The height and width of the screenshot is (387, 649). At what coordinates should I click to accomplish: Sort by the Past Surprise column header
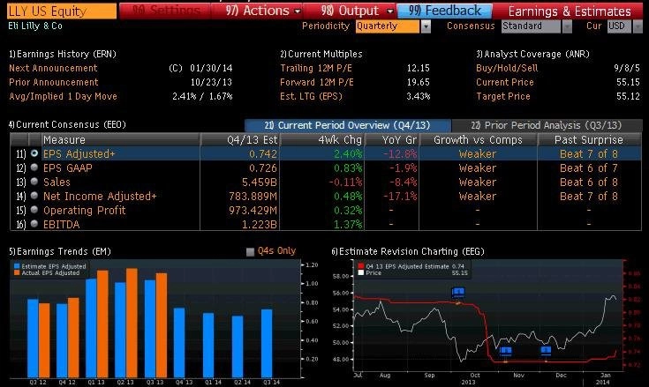click(x=589, y=139)
